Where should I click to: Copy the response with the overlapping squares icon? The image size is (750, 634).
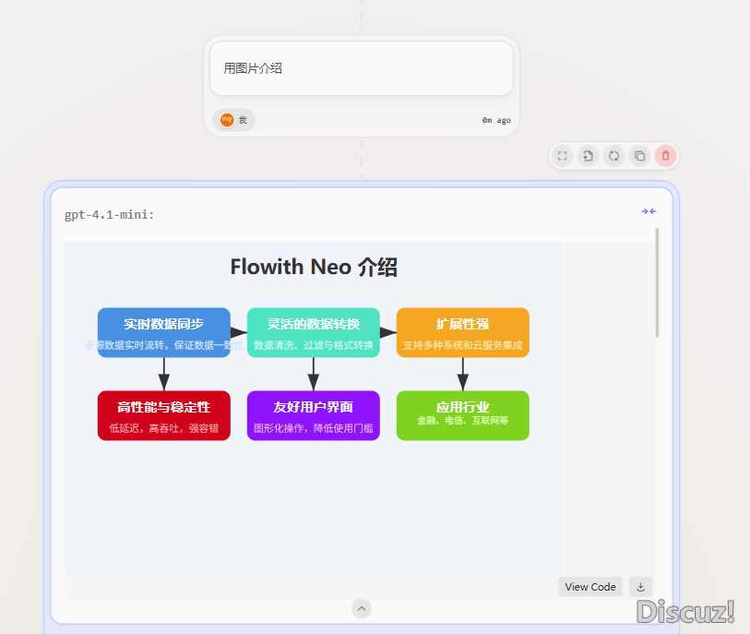[x=639, y=156]
